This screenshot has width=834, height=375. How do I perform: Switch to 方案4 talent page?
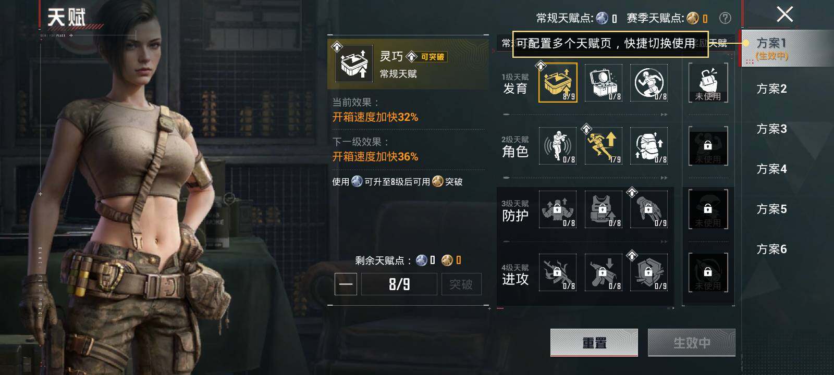tap(771, 169)
